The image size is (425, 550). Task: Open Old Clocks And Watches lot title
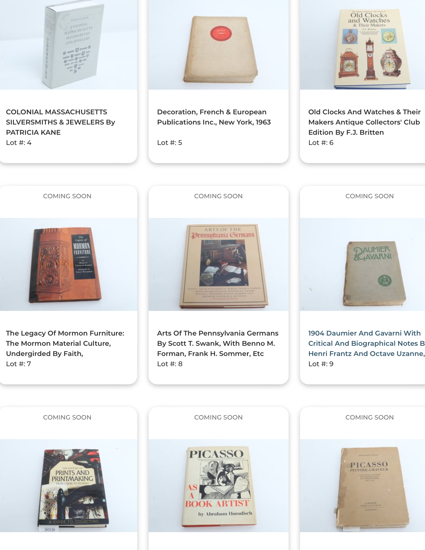coord(364,122)
